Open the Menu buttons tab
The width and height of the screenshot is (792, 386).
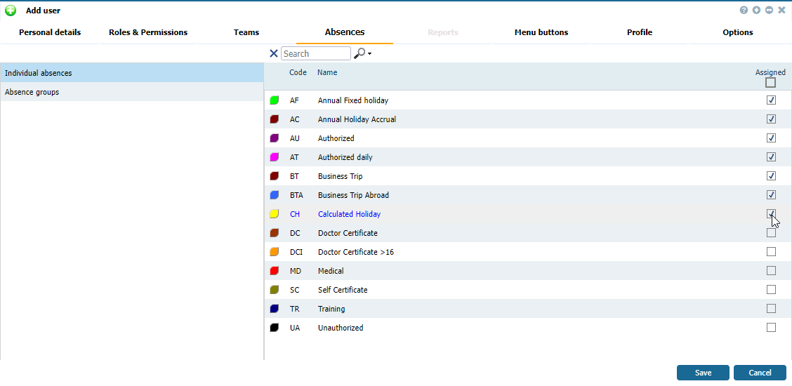click(541, 32)
